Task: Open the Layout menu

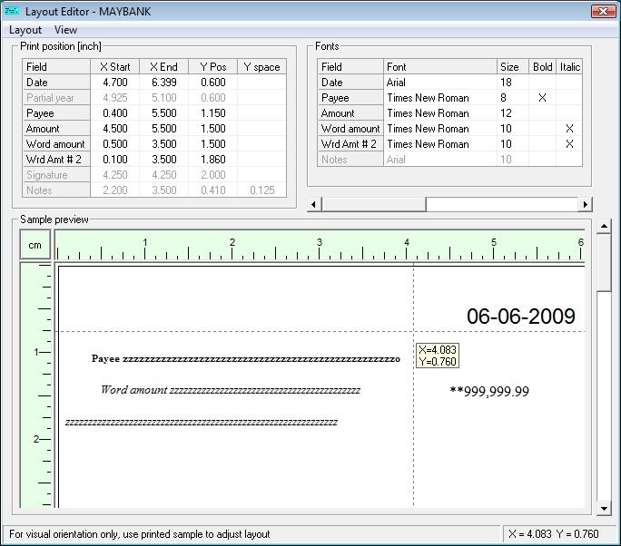Action: (25, 30)
